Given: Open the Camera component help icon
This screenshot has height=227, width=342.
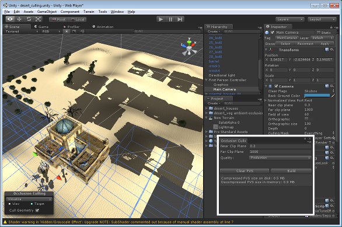Looking at the screenshot, I should point(327,86).
